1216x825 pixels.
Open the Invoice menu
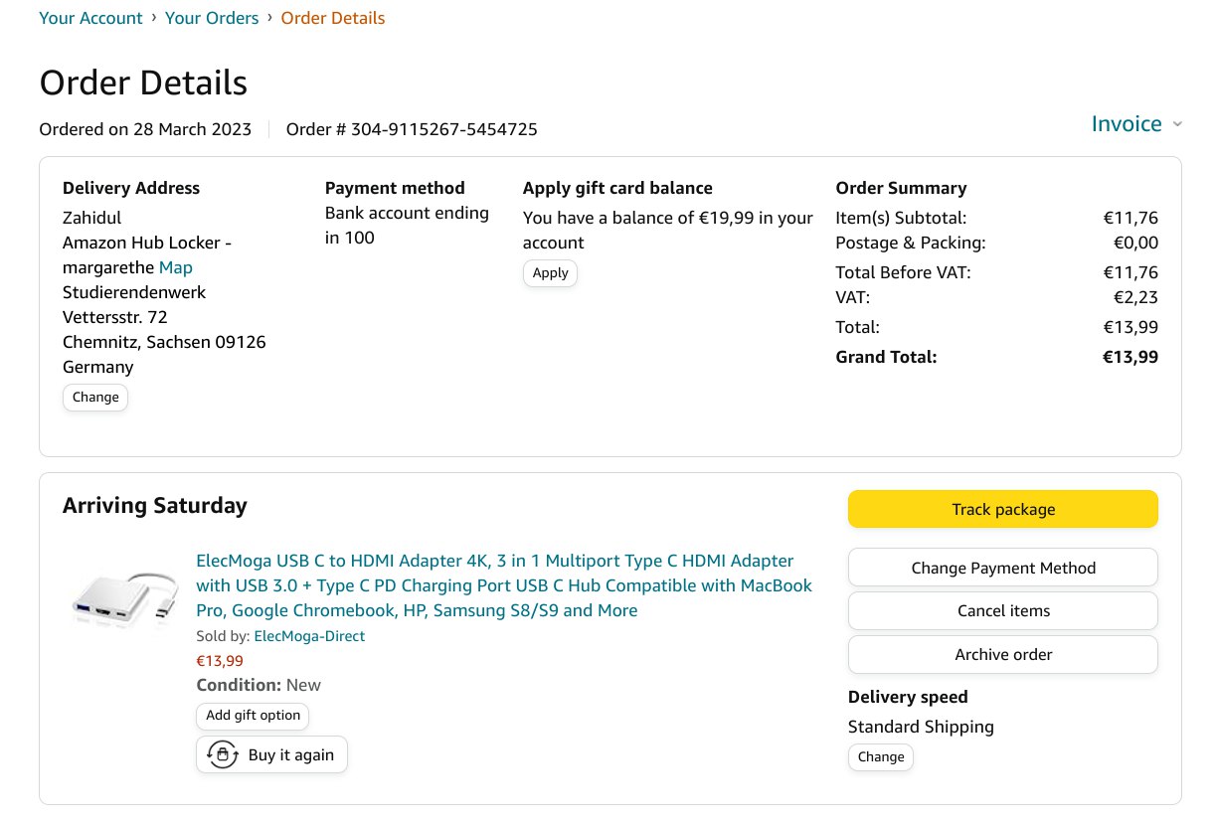pos(1126,124)
